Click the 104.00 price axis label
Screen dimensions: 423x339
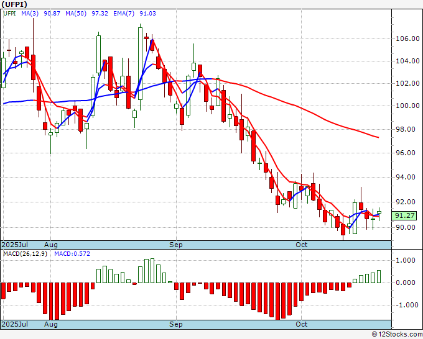pos(407,61)
